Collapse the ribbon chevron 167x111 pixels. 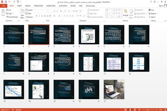[x=165, y=21]
